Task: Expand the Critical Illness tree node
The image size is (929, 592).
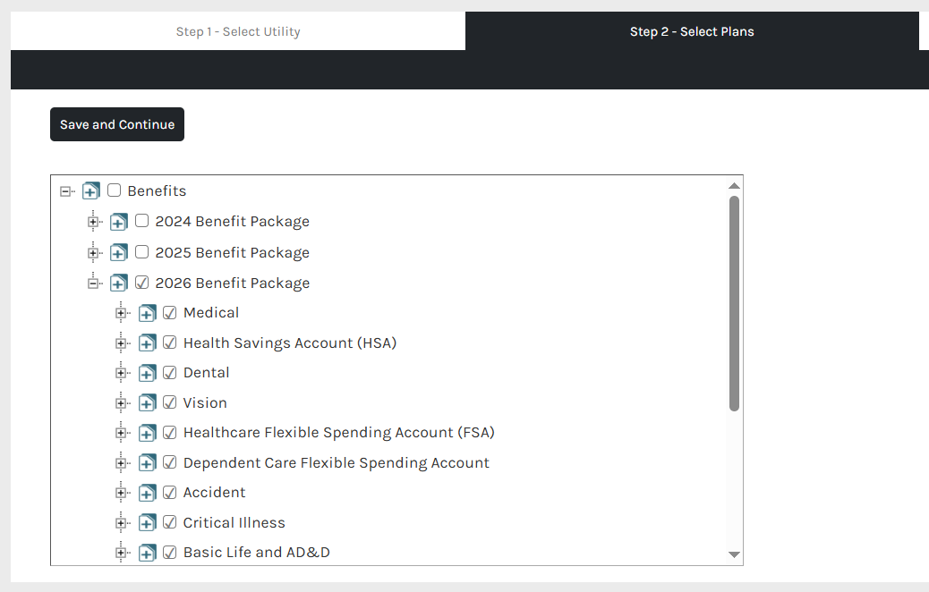Action: (121, 523)
